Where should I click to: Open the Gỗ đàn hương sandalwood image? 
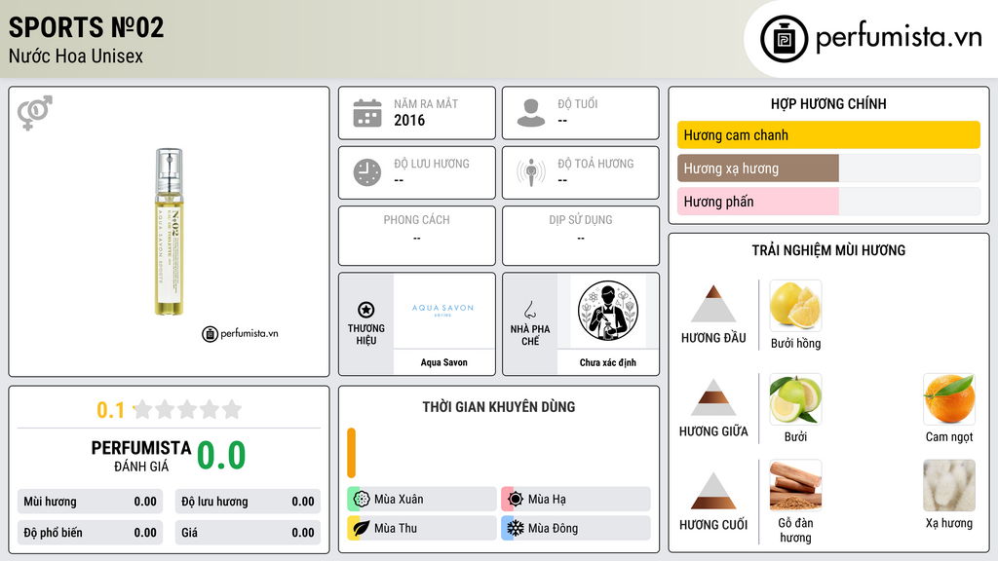tap(795, 486)
